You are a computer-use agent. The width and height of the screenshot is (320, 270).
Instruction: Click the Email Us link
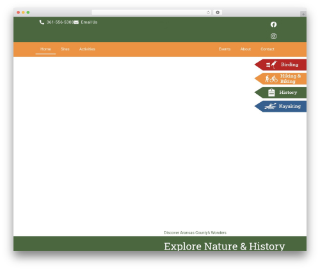(x=89, y=22)
